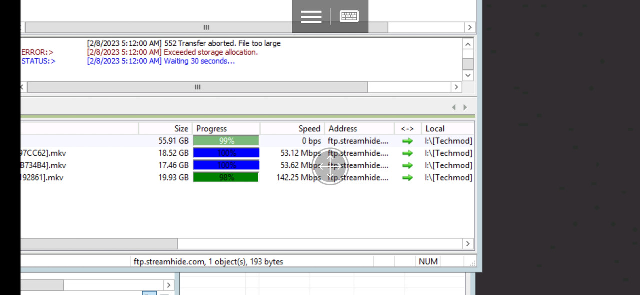This screenshot has width=640, height=295.
Task: Click green arrow for the B734B4].mkv transfer
Action: click(x=407, y=165)
